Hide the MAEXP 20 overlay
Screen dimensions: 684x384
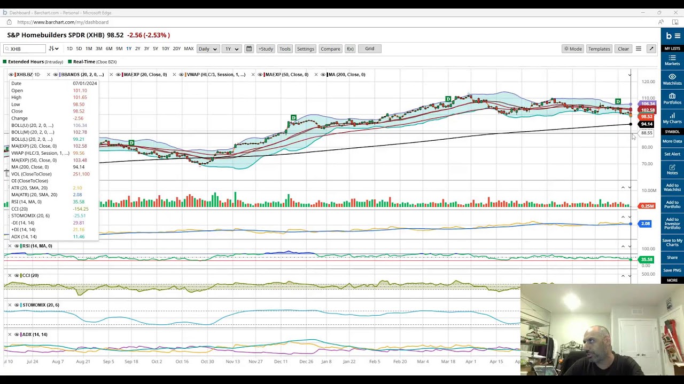119,75
